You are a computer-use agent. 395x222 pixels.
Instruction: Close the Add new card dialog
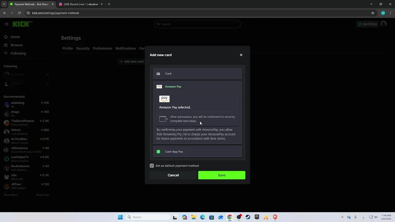pyautogui.click(x=241, y=55)
